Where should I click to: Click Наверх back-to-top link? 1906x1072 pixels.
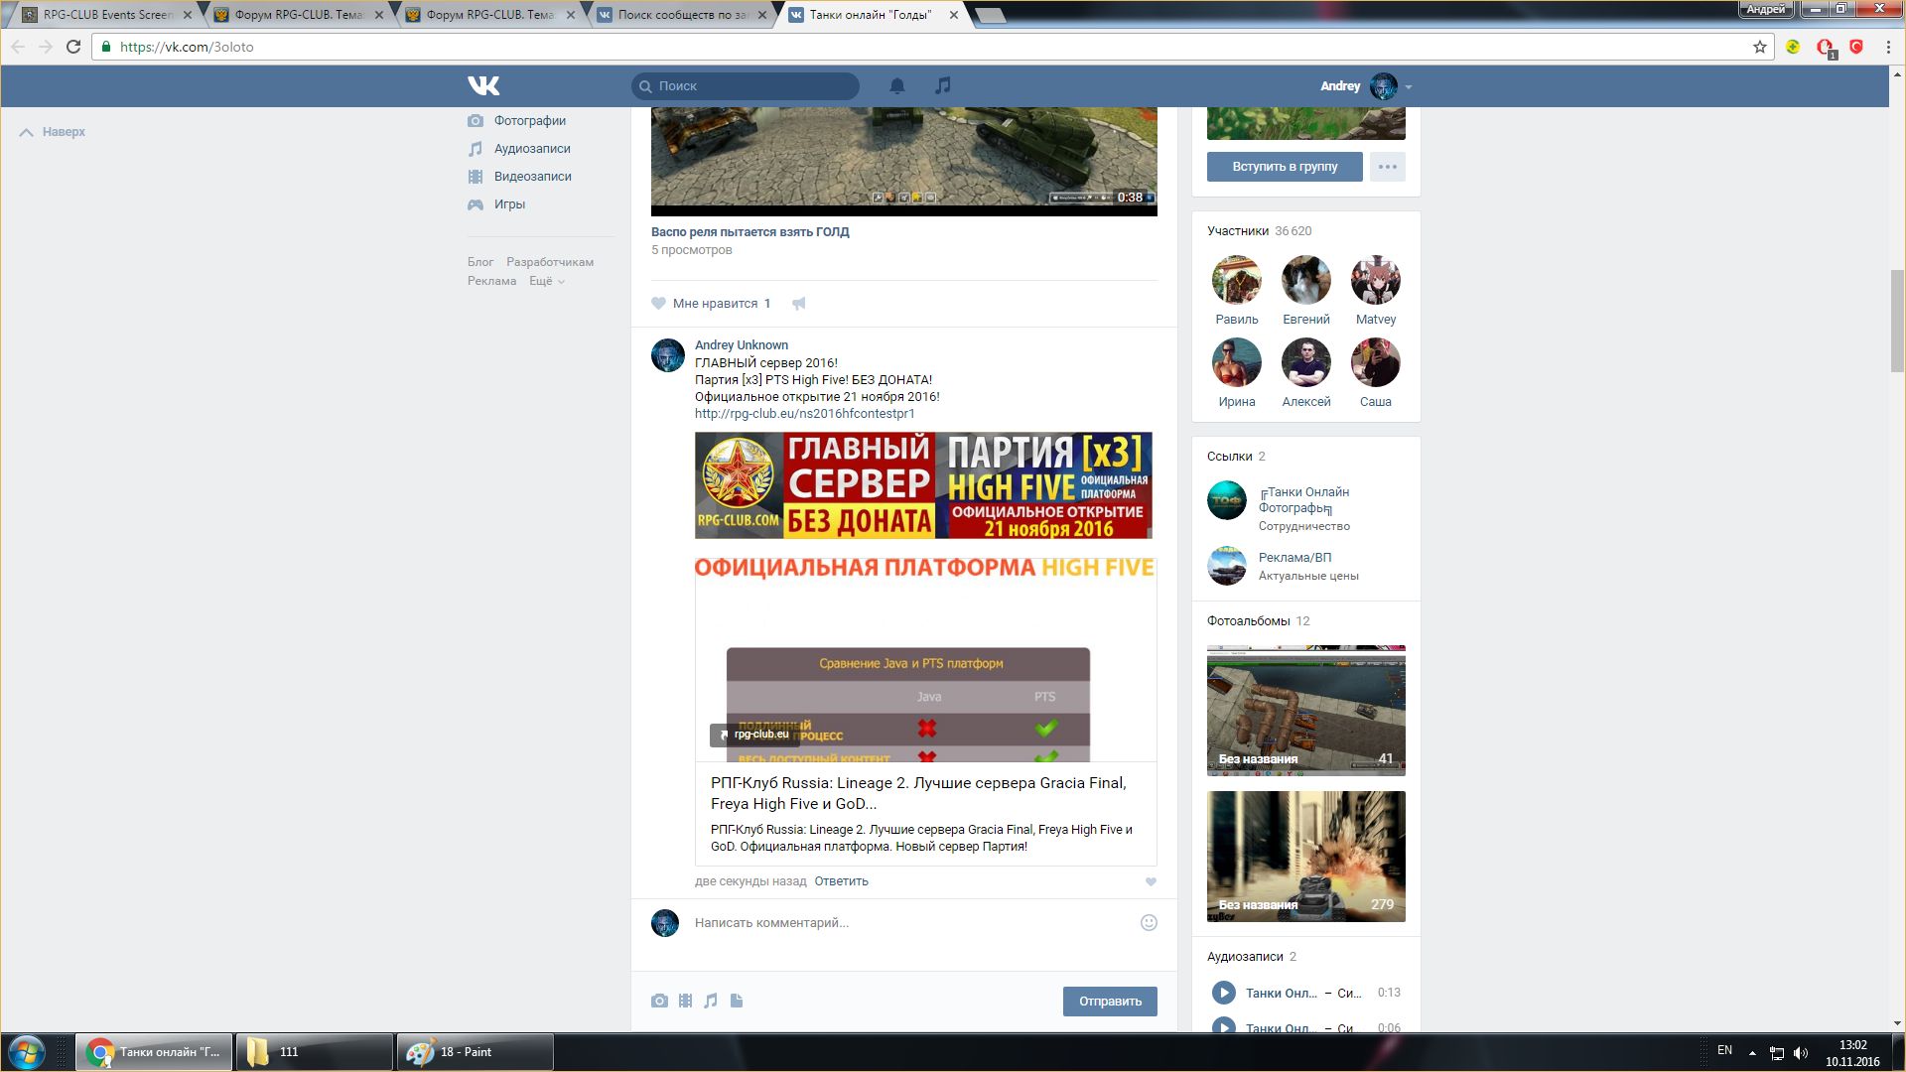point(53,132)
